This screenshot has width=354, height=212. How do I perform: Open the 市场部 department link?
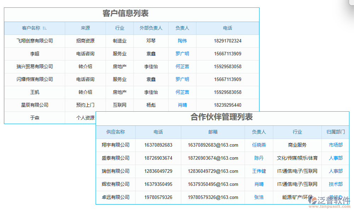[335, 145]
